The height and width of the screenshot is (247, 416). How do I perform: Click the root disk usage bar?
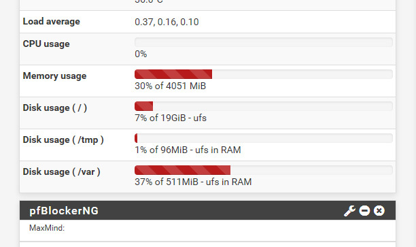coord(264,106)
